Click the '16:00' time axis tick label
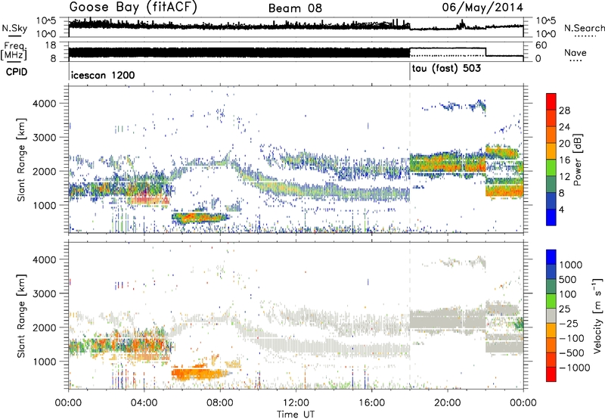 tap(371, 402)
